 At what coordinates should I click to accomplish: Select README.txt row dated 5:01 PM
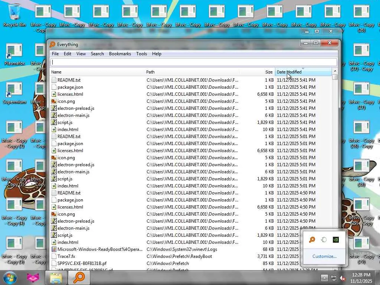click(191, 137)
